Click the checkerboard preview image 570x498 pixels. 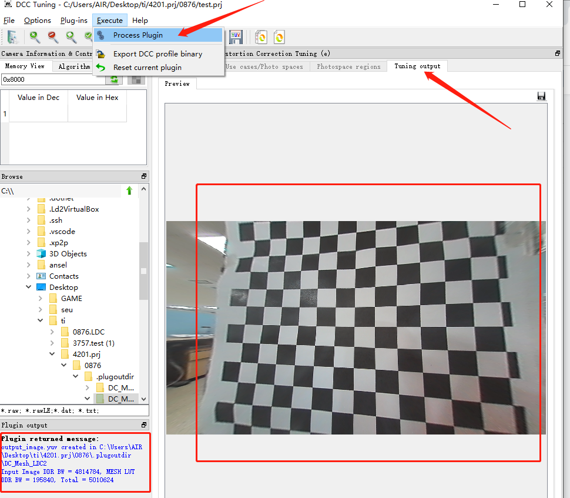click(356, 327)
